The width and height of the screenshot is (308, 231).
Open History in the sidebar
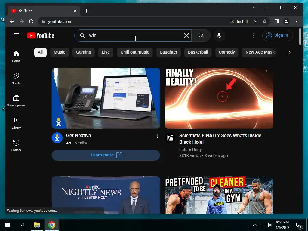(16, 145)
